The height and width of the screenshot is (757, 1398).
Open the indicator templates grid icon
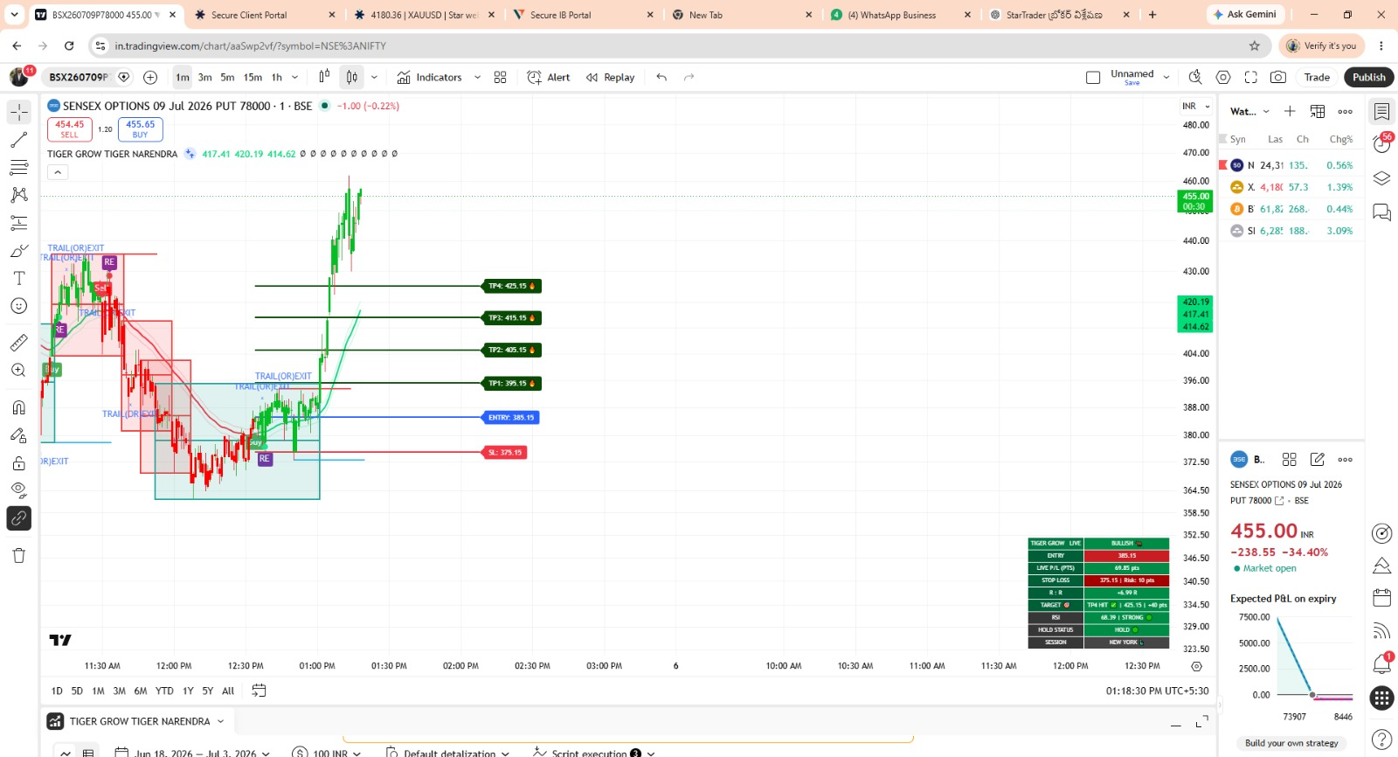(x=500, y=77)
